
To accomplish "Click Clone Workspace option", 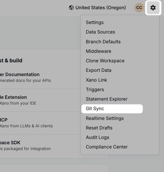I will (x=105, y=61).
